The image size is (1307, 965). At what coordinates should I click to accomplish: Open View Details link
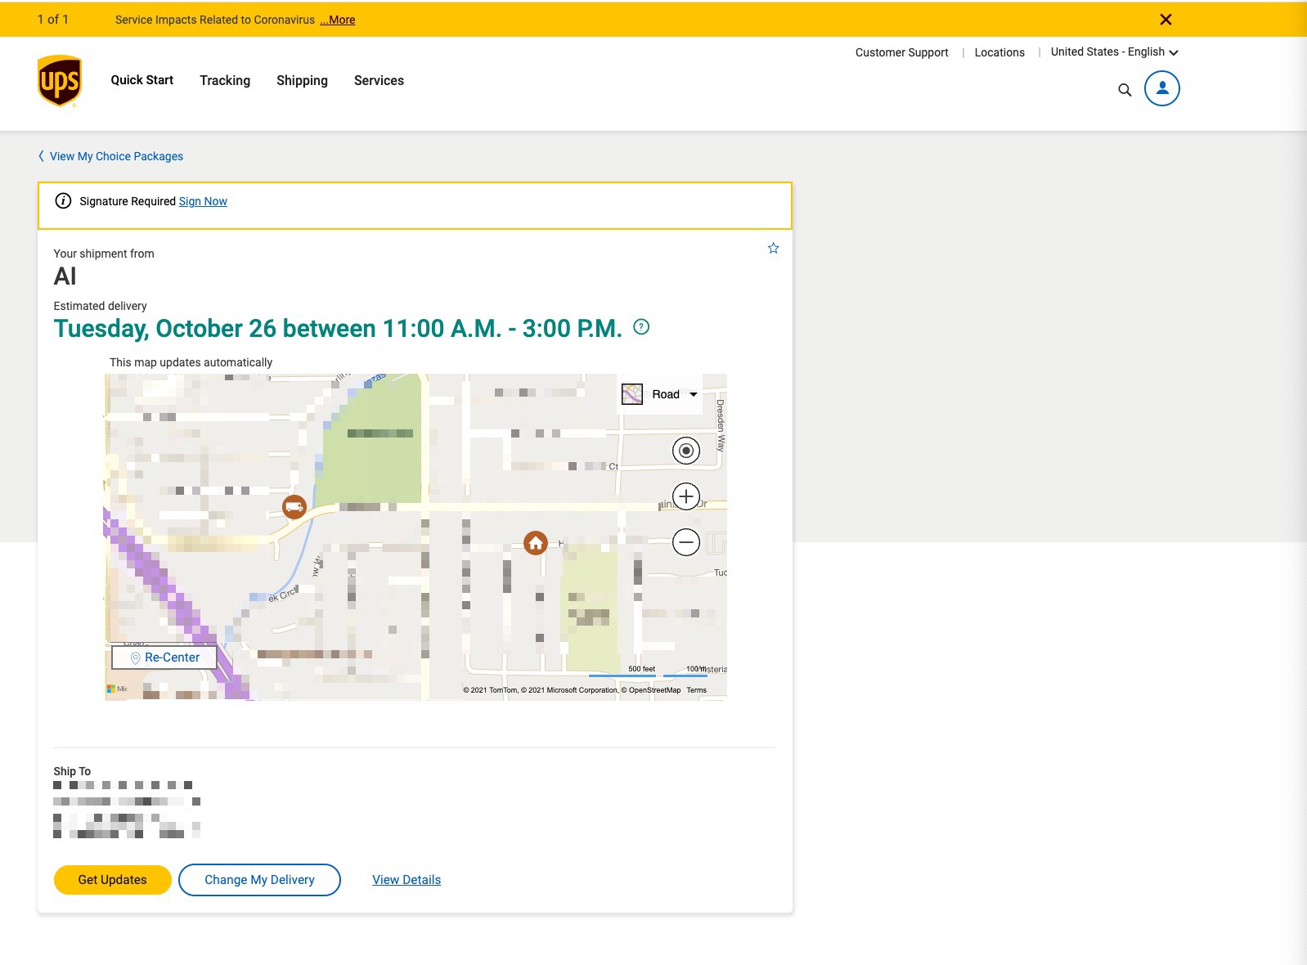406,880
